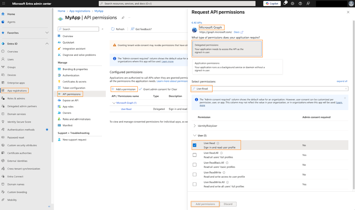The height and width of the screenshot is (210, 355).
Task: Open Branding & properties
Action: click(75, 69)
